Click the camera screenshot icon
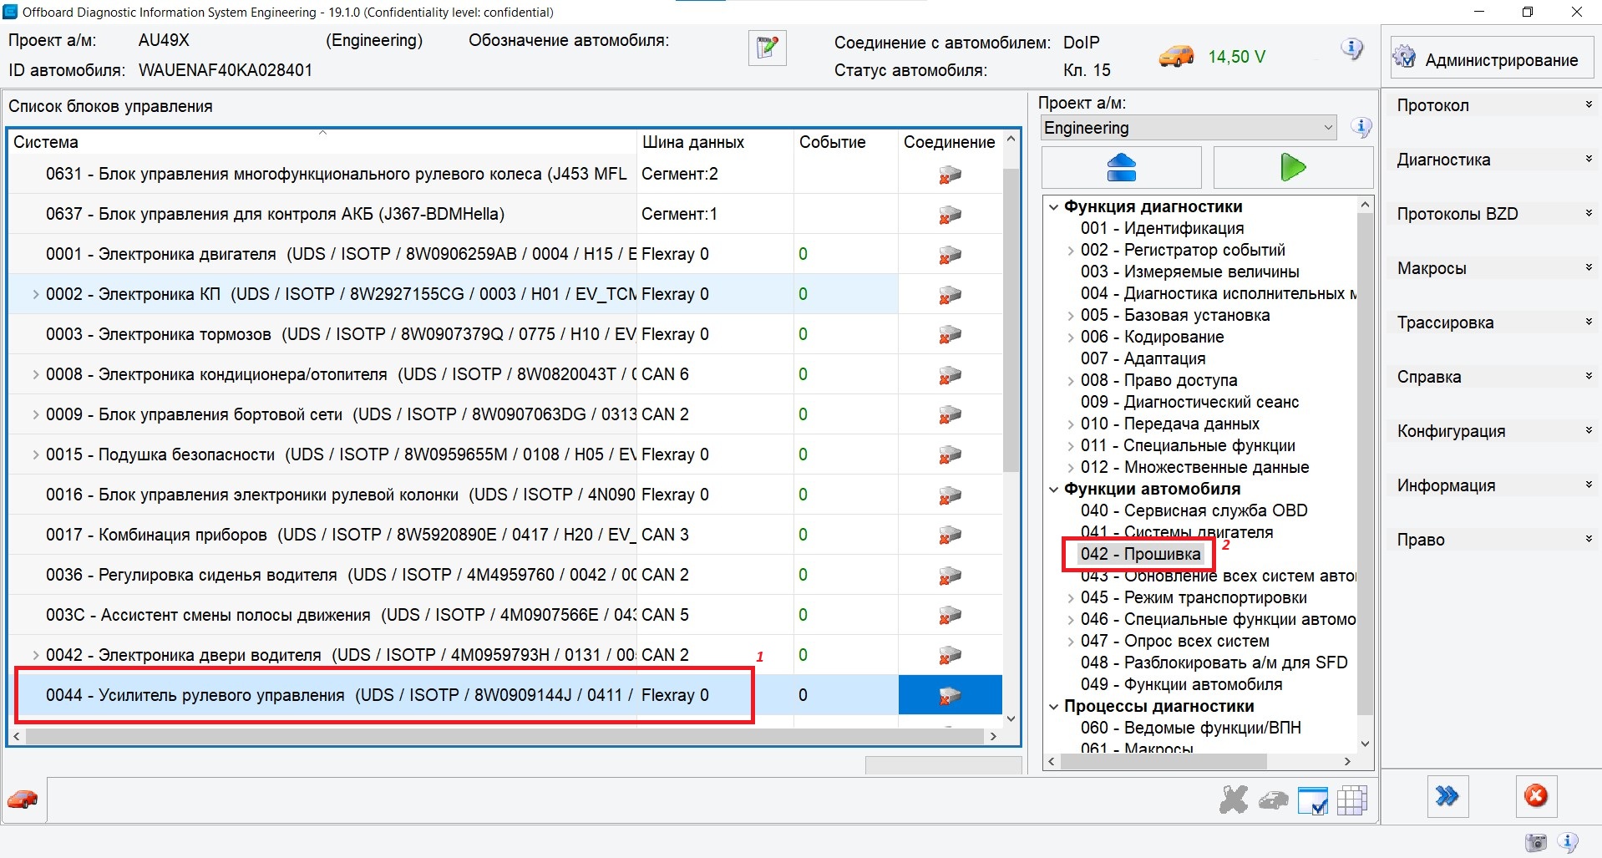 pos(1536,842)
